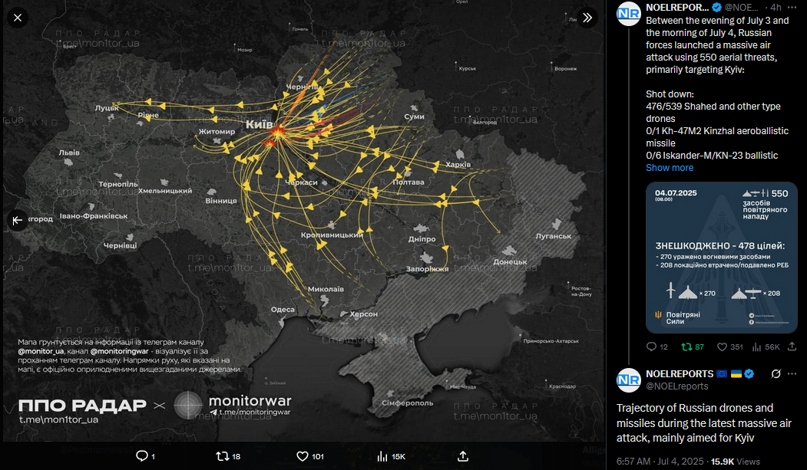Repost the map image tweet showing 18
This screenshot has height=470, width=807.
(x=228, y=456)
